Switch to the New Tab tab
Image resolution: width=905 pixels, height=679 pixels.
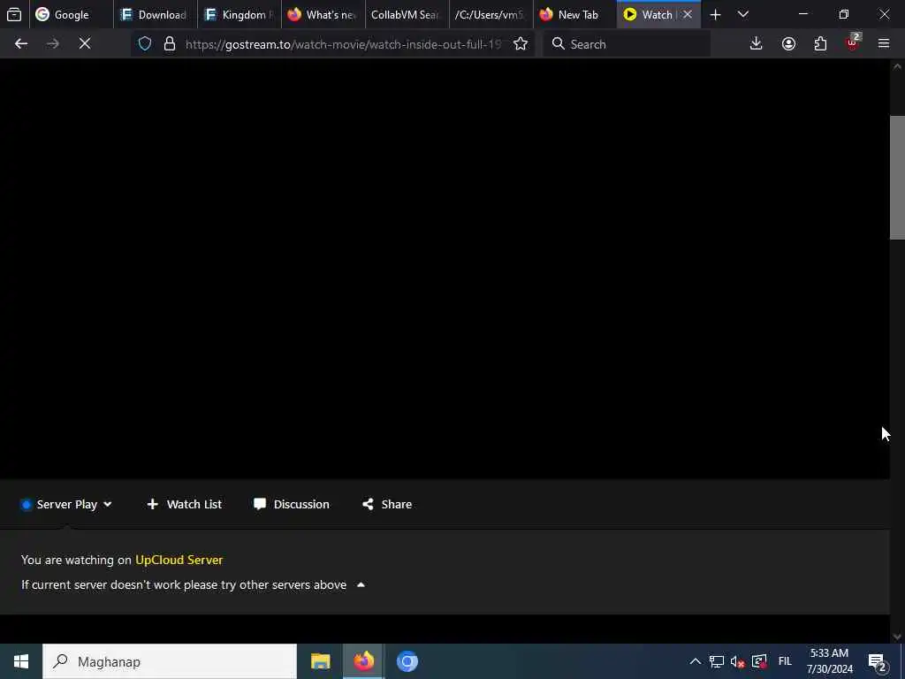tap(574, 14)
